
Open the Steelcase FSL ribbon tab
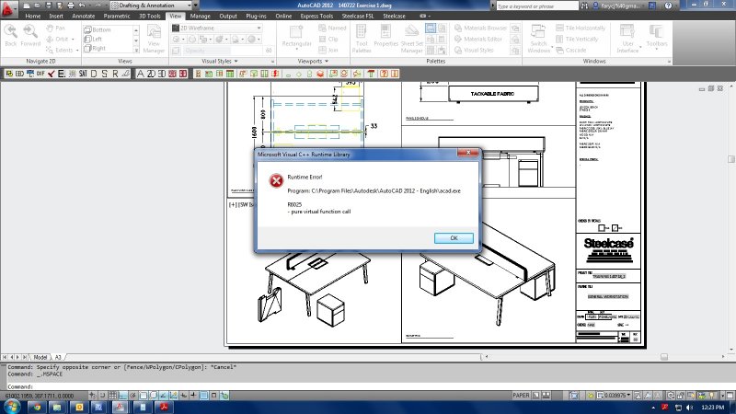(x=358, y=16)
